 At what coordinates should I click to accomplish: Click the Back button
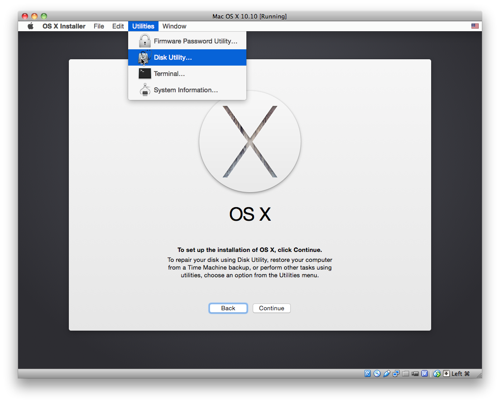[228, 308]
